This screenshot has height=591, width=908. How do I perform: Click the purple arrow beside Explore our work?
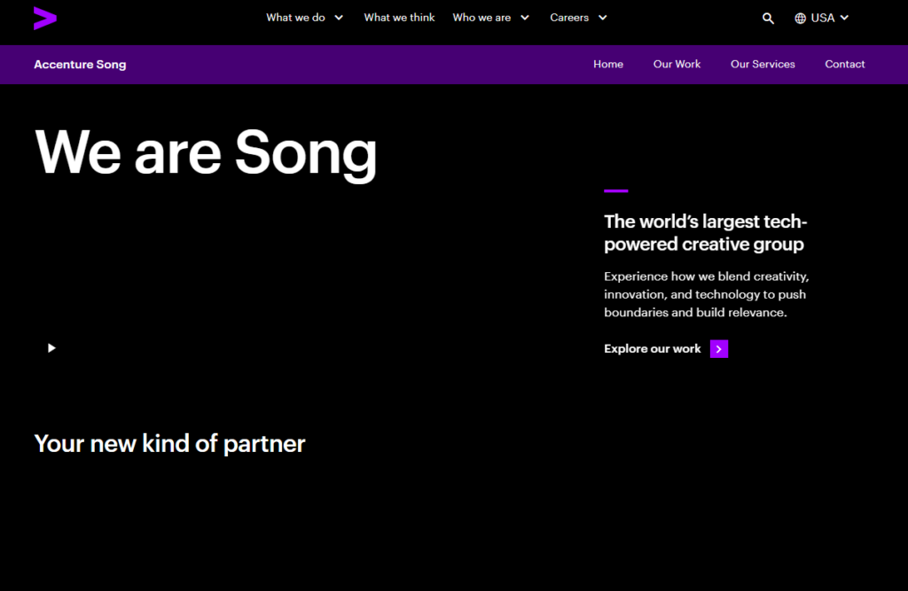pyautogui.click(x=719, y=349)
